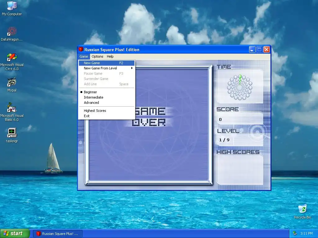Choose New Game from the Game menu
Image resolution: width=318 pixels, height=238 pixels.
(x=107, y=63)
